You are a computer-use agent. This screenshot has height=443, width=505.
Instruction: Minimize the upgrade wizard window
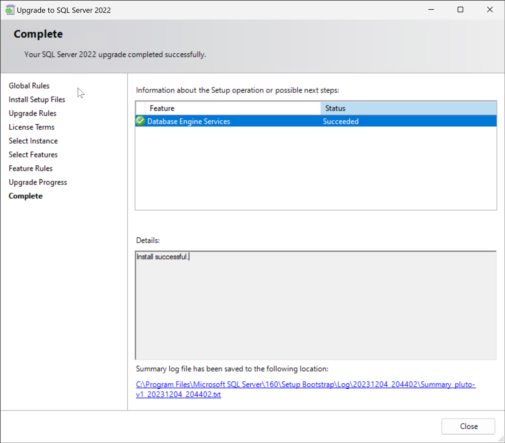[431, 10]
